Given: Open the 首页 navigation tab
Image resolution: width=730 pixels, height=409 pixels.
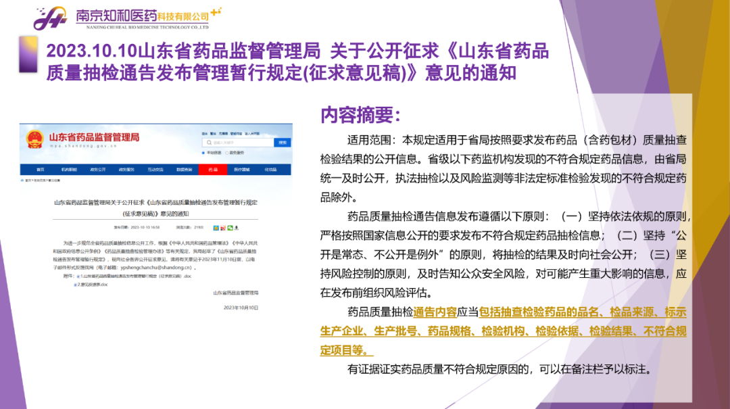Looking at the screenshot, I should (x=41, y=169).
